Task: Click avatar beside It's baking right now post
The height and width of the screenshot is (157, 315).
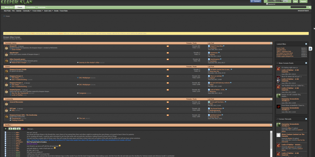Action: [278, 69]
